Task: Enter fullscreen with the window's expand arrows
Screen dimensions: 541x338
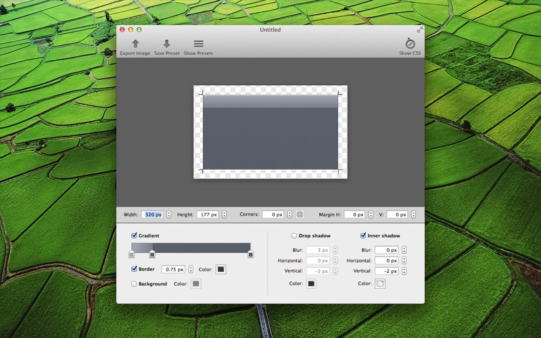Action: 419,30
